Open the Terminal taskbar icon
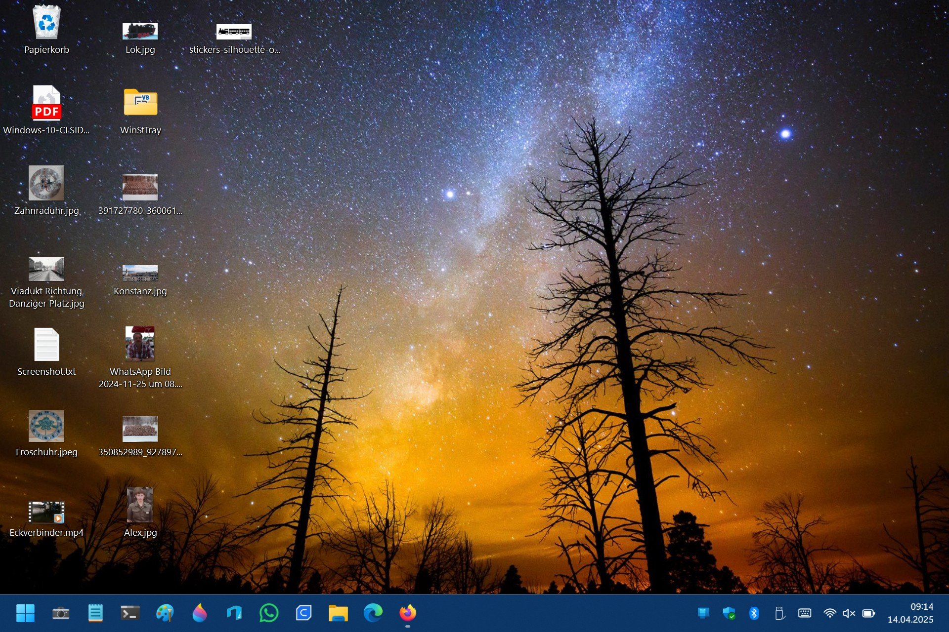Screen dimensions: 949x632 [130, 613]
